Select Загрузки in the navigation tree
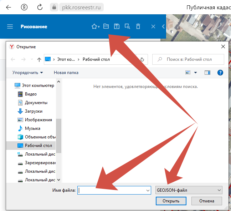Screen dimensions: 231x211 click(34, 111)
